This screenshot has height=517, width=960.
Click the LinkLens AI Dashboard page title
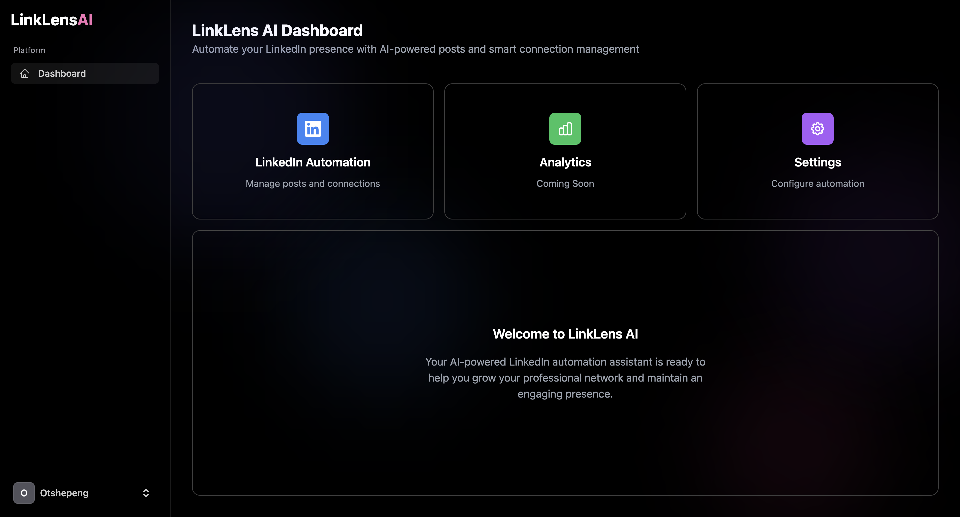point(277,31)
